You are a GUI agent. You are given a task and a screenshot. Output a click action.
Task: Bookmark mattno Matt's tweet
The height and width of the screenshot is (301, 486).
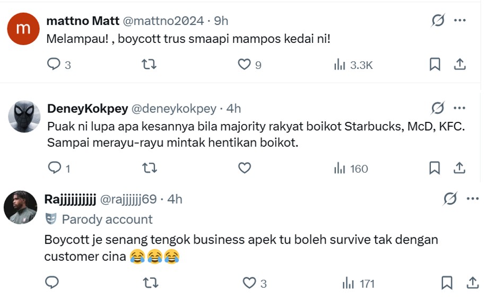(x=435, y=65)
